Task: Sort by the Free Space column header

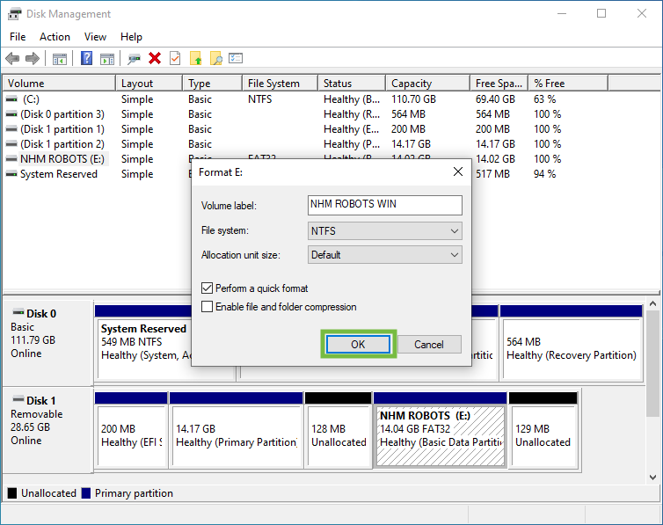Action: (x=499, y=84)
